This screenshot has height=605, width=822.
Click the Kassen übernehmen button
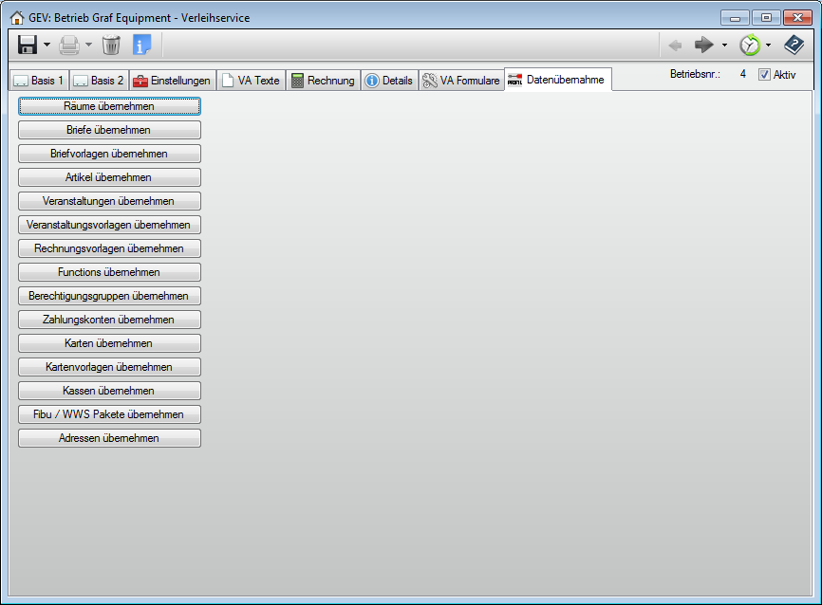tap(109, 391)
